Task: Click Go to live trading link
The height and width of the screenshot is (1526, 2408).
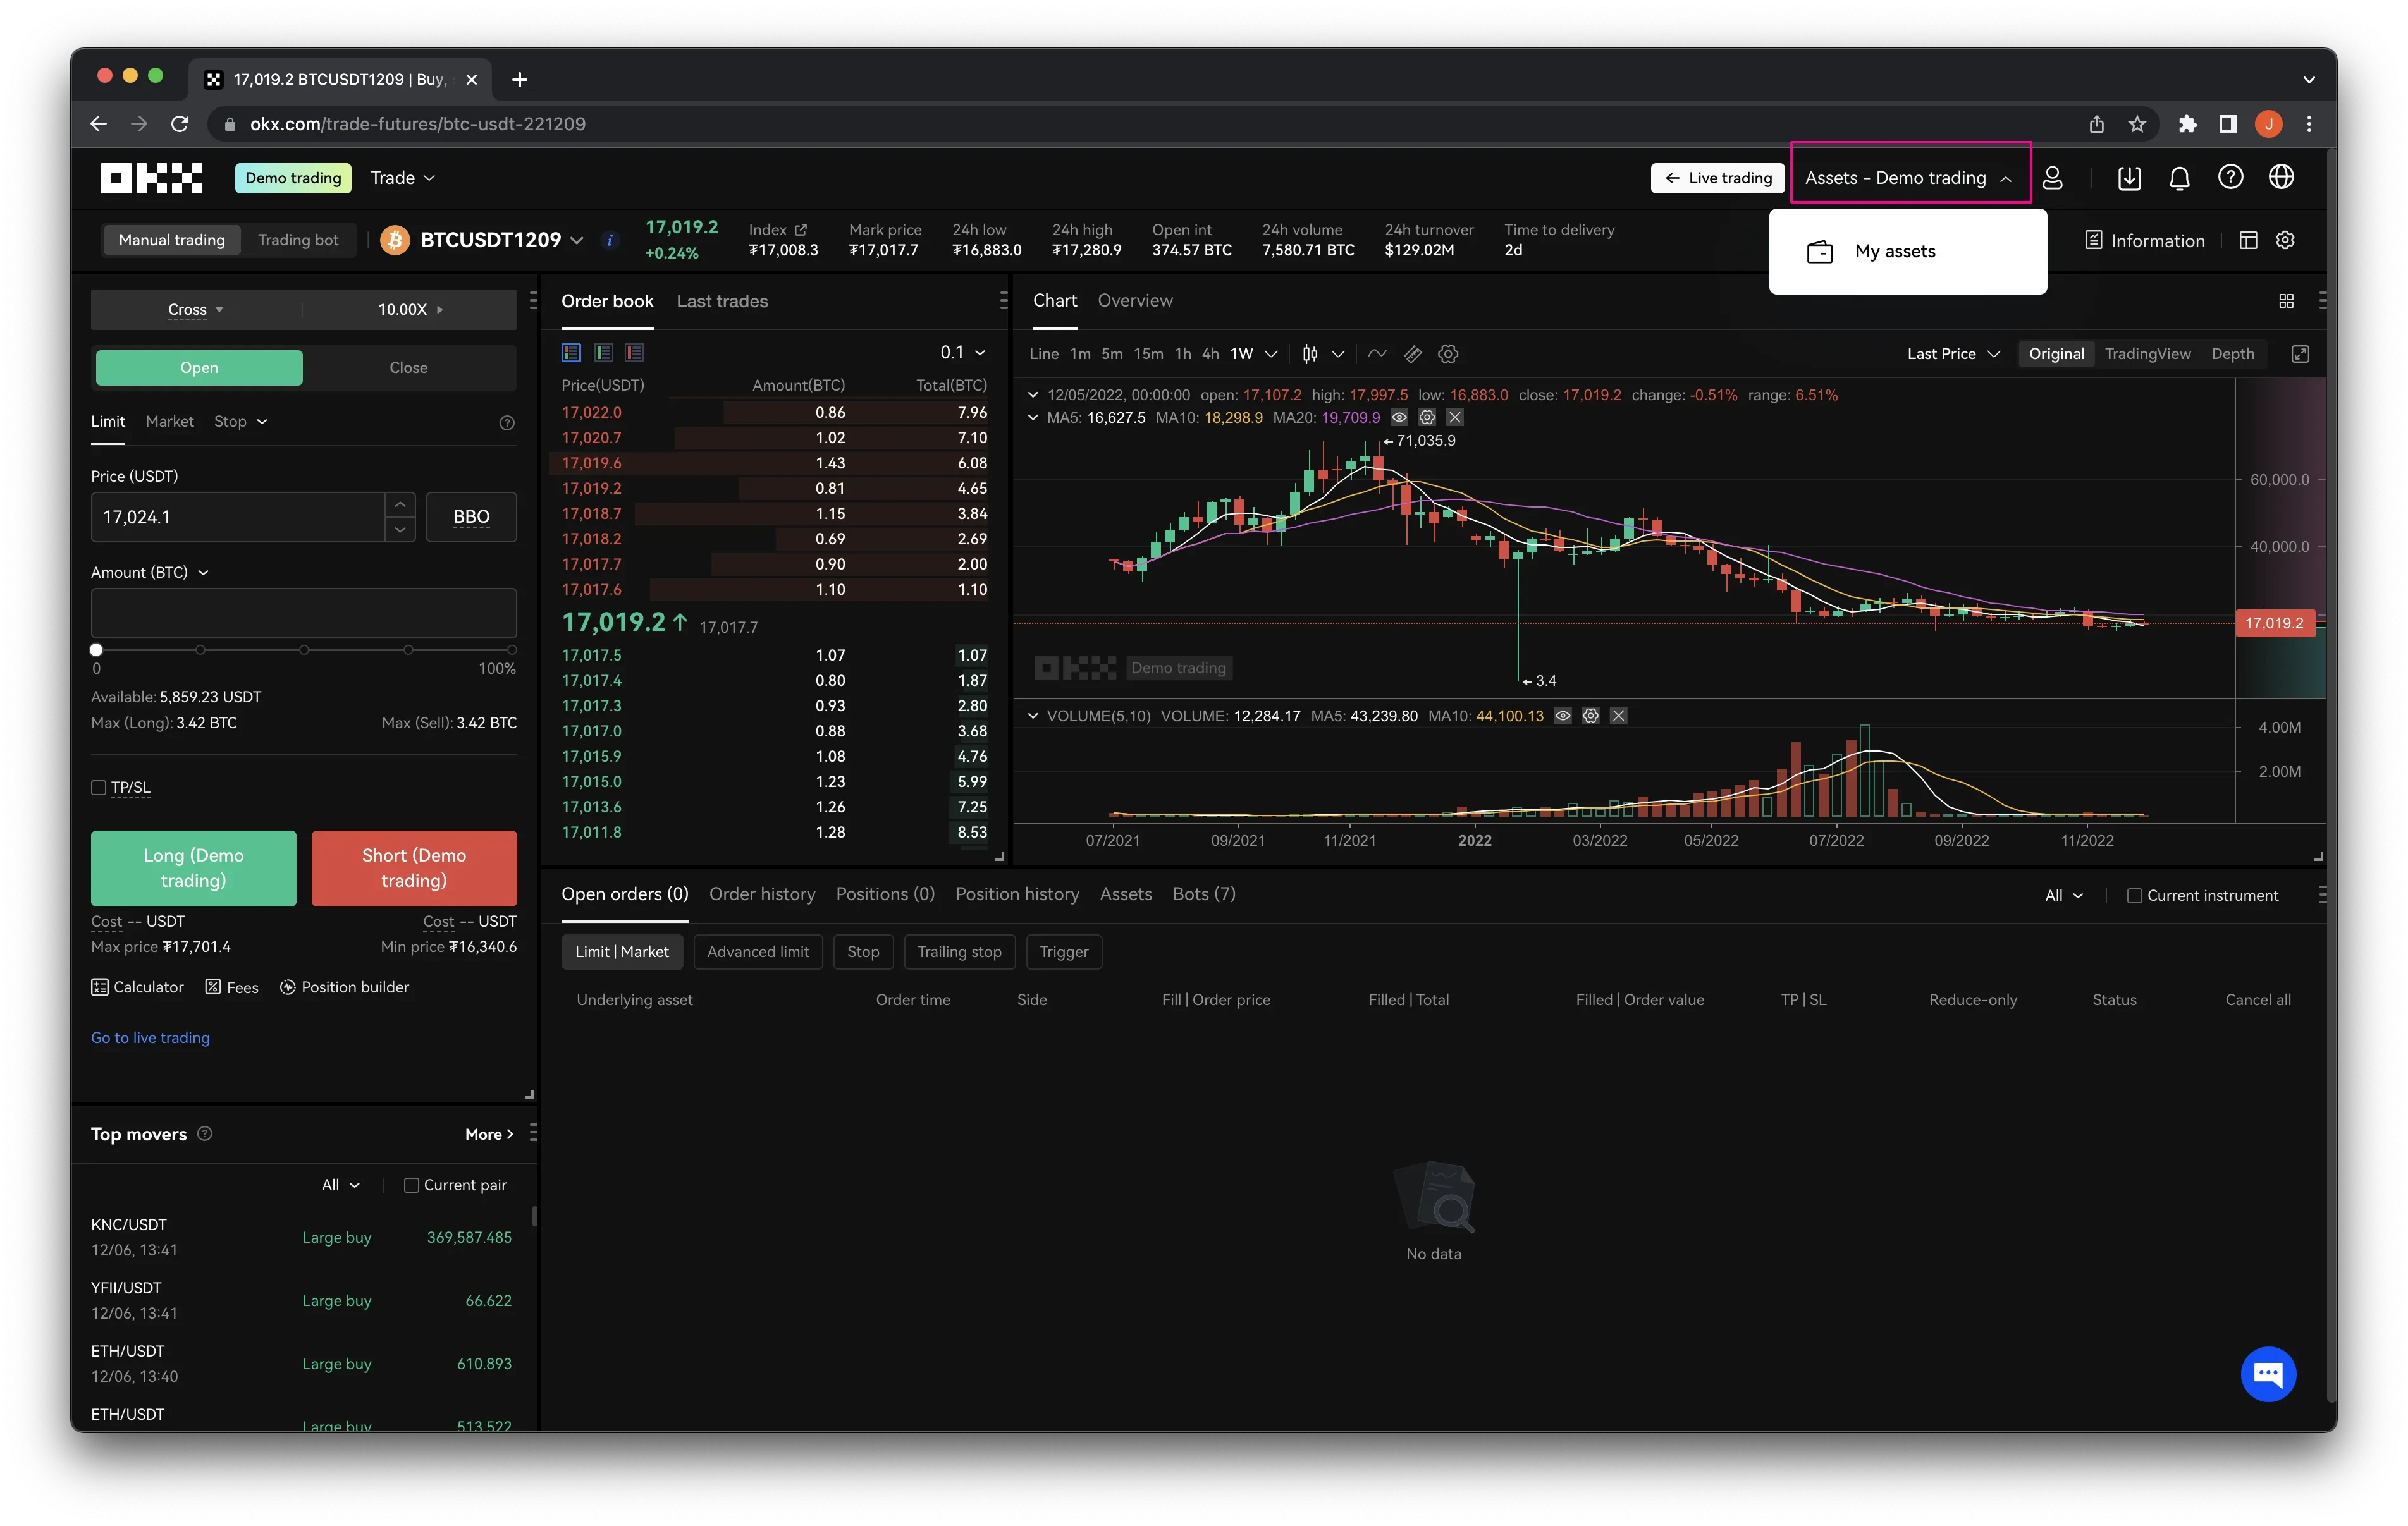Action: point(151,1037)
